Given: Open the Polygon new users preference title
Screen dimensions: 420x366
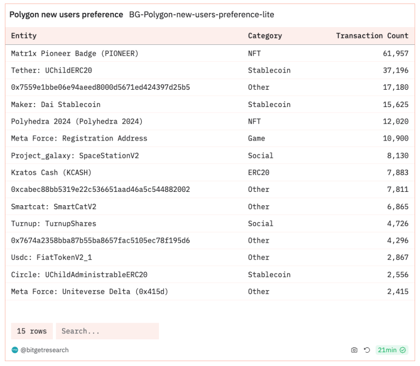Looking at the screenshot, I should tap(66, 15).
